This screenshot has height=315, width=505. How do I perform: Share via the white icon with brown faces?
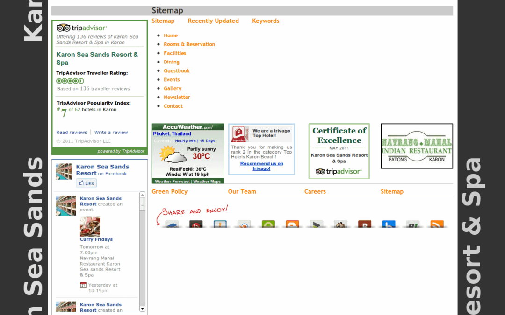pyautogui.click(x=340, y=224)
